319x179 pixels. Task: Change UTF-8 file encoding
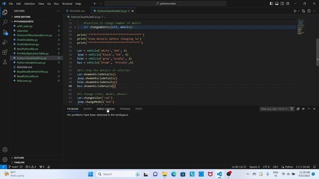point(266,167)
